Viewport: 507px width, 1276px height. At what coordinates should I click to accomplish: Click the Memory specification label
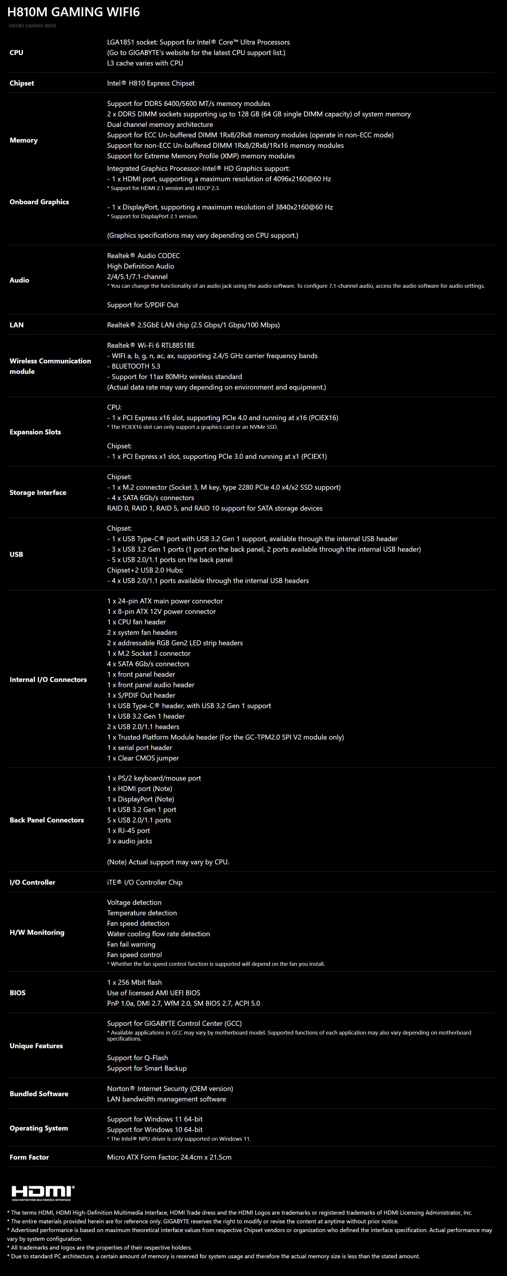pos(23,140)
